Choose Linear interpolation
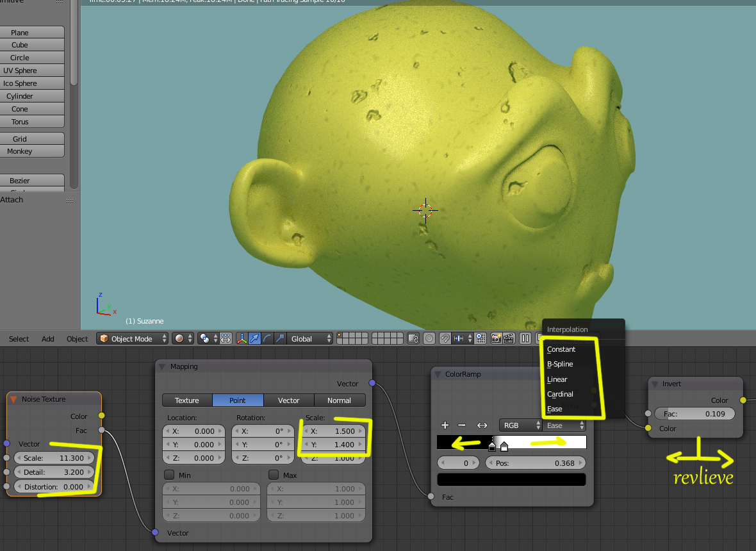Screen dimensions: 756x551 pos(557,379)
